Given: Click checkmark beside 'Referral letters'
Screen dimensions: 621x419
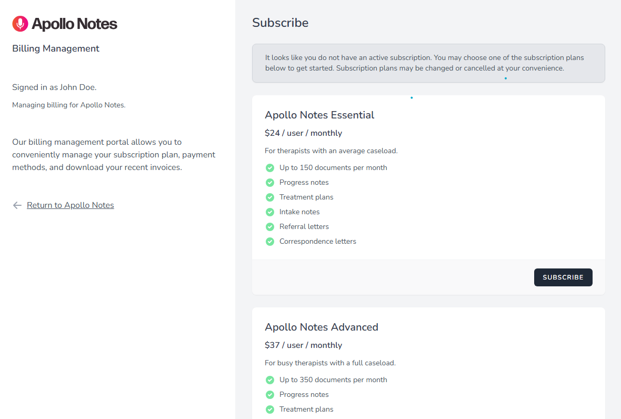Looking at the screenshot, I should (270, 226).
